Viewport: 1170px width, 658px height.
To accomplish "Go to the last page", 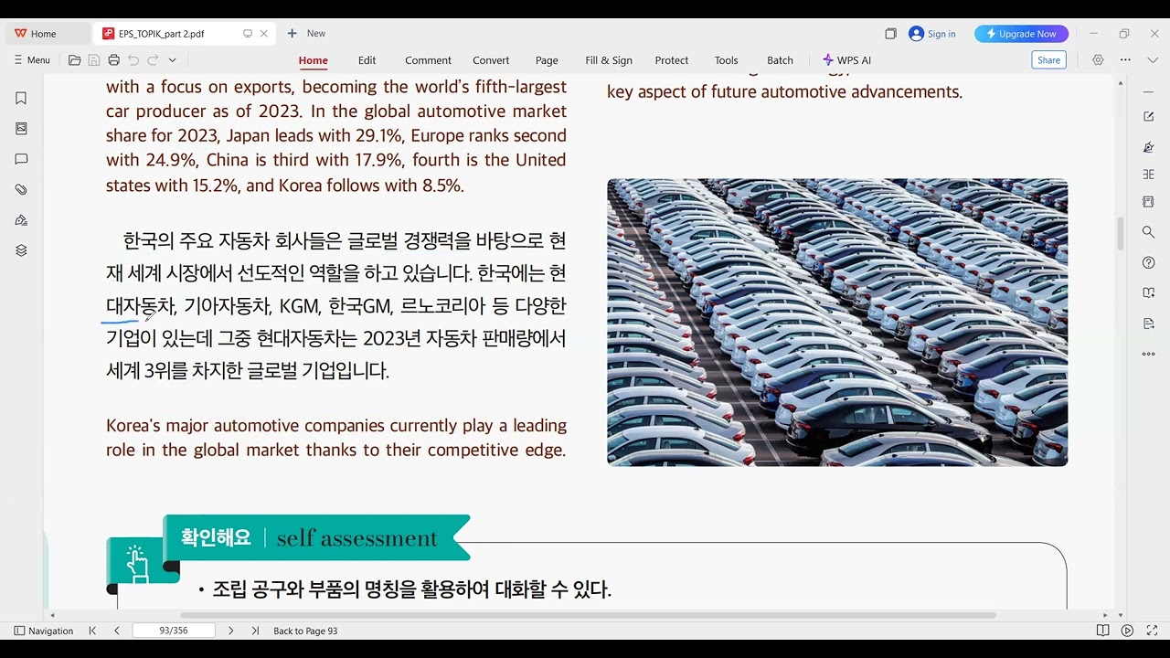I will tap(255, 631).
